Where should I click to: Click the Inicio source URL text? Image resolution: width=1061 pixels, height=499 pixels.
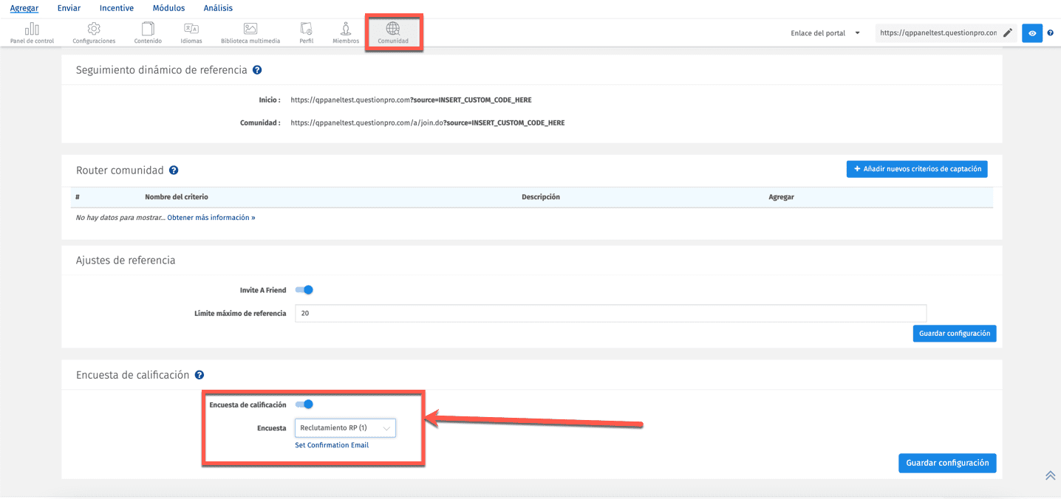click(x=411, y=100)
